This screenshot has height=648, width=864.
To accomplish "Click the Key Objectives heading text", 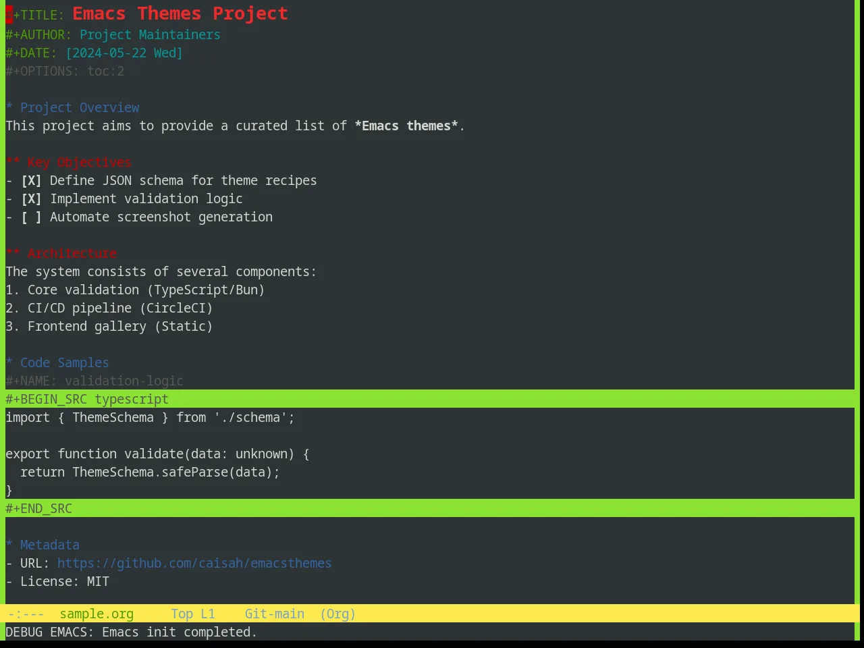I will point(80,163).
